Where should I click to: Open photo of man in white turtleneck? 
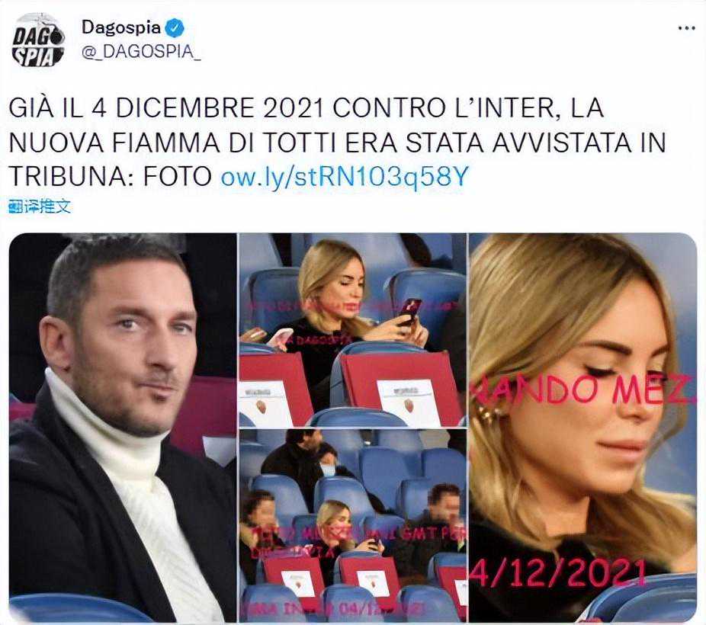(123, 428)
